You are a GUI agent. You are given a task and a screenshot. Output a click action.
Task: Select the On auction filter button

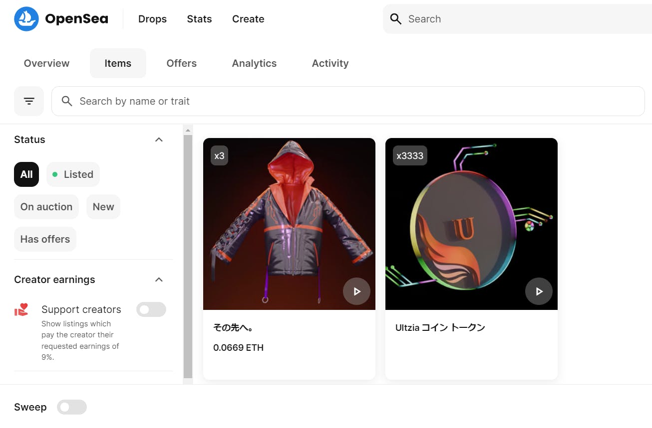pyautogui.click(x=46, y=207)
